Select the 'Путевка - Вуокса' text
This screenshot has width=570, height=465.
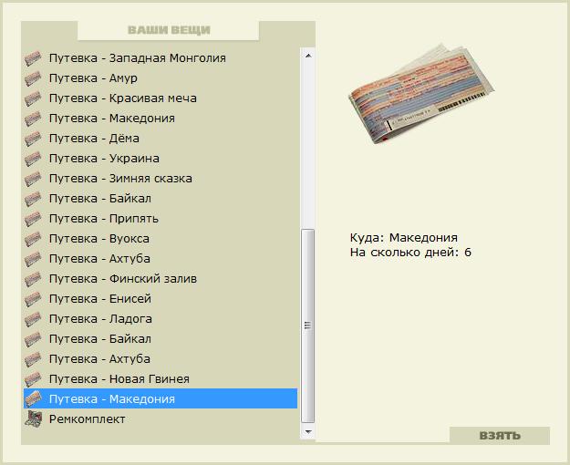[x=99, y=239]
